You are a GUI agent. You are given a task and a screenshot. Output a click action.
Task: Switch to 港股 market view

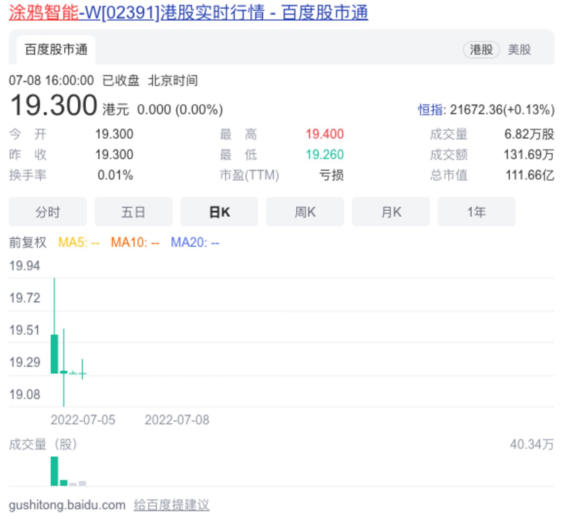point(481,50)
